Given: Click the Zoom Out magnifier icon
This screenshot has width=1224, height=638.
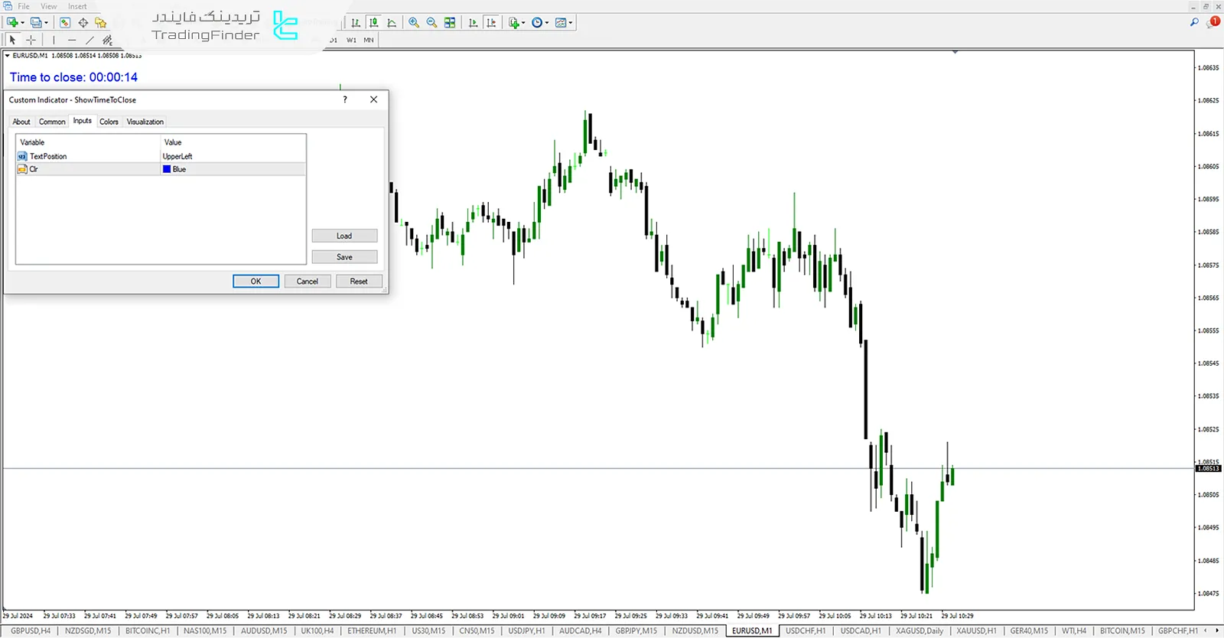Looking at the screenshot, I should (x=431, y=23).
